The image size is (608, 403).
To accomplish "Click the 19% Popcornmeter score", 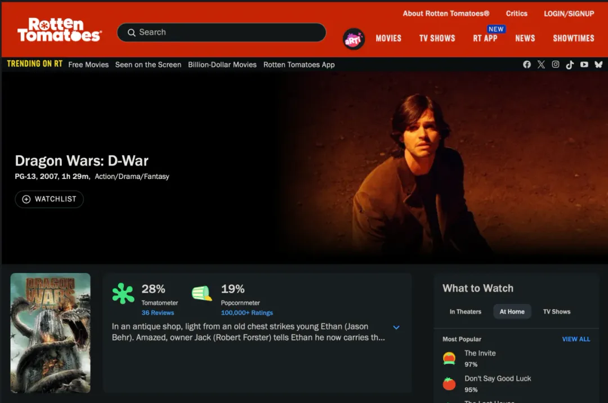I will (x=233, y=289).
